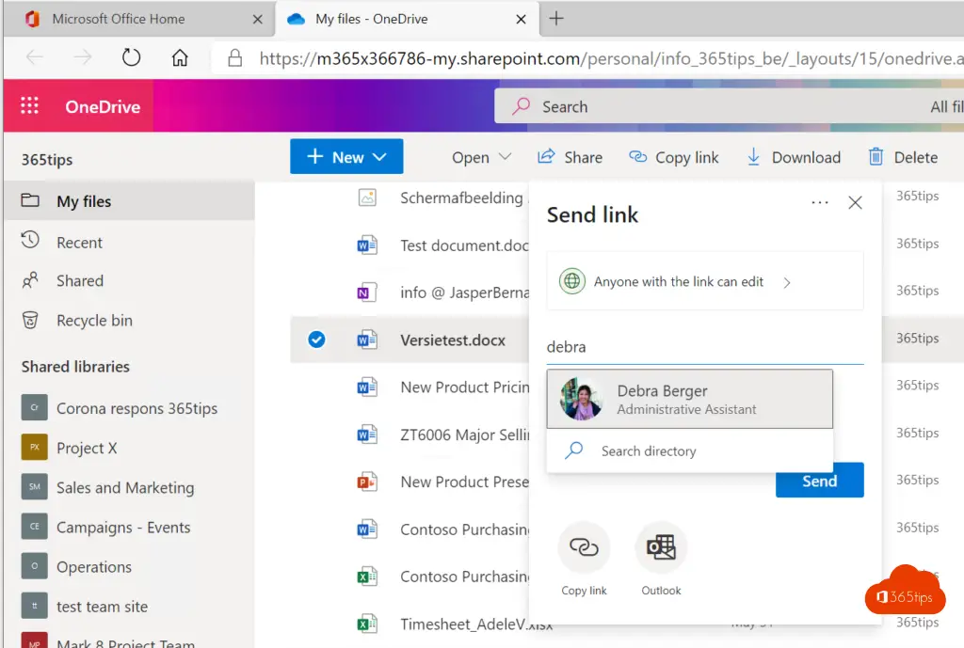Open the app launcher waffle icon

pos(30,106)
